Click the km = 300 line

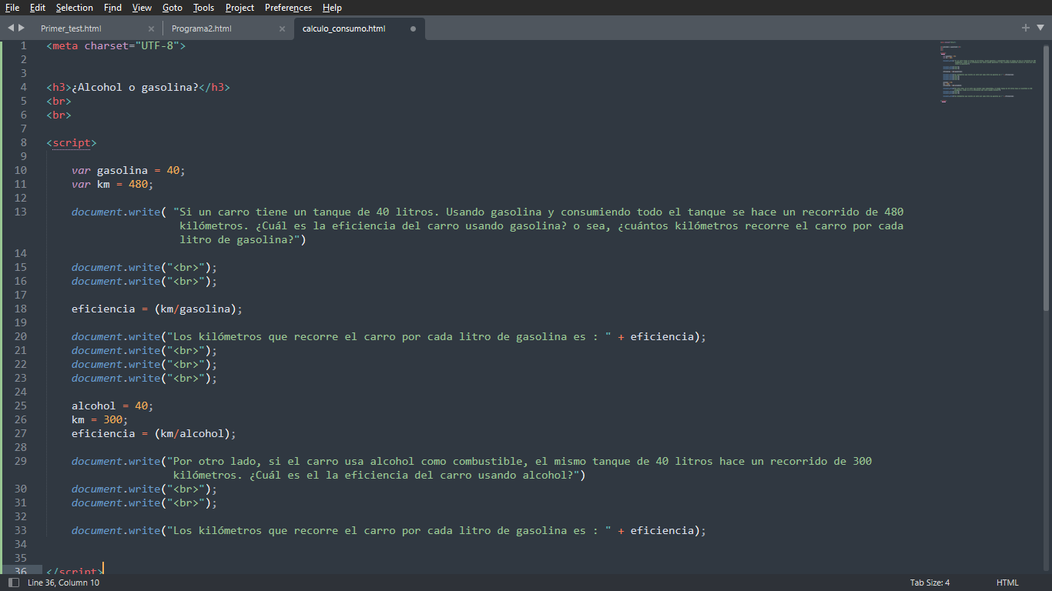99,419
